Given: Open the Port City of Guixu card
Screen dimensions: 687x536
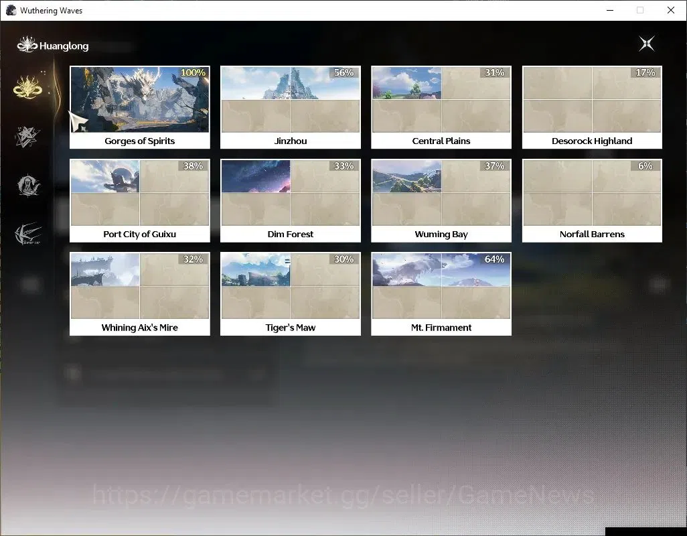Looking at the screenshot, I should [x=140, y=201].
